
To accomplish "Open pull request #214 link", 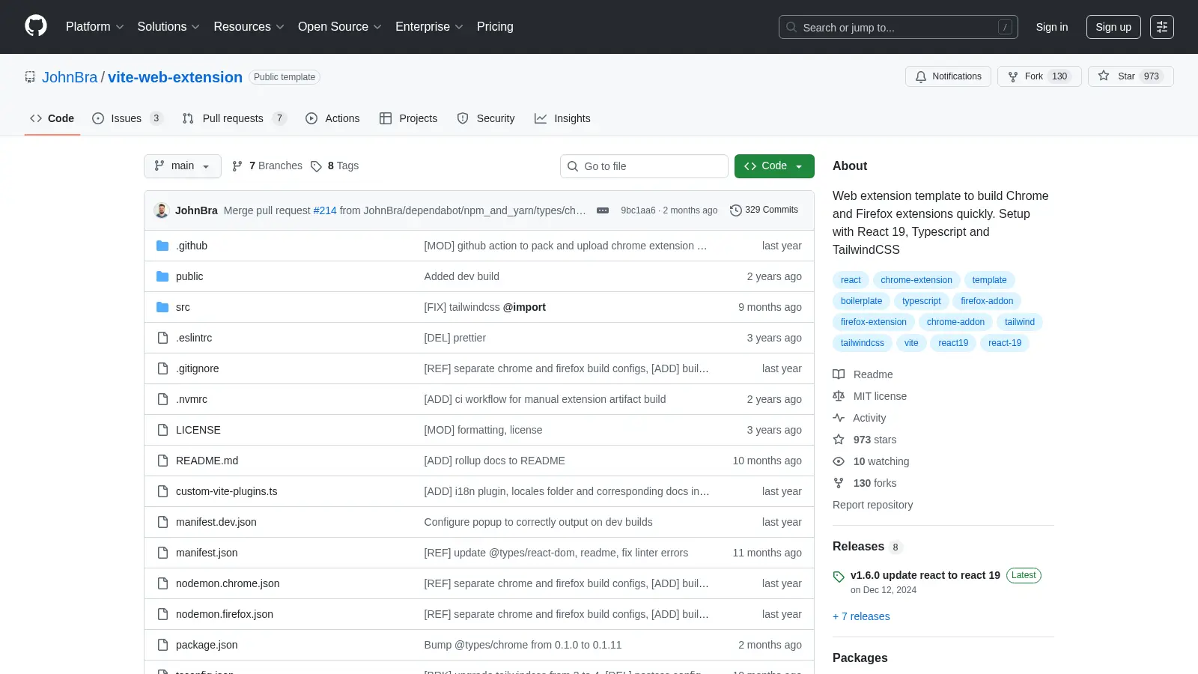I will pyautogui.click(x=325, y=210).
